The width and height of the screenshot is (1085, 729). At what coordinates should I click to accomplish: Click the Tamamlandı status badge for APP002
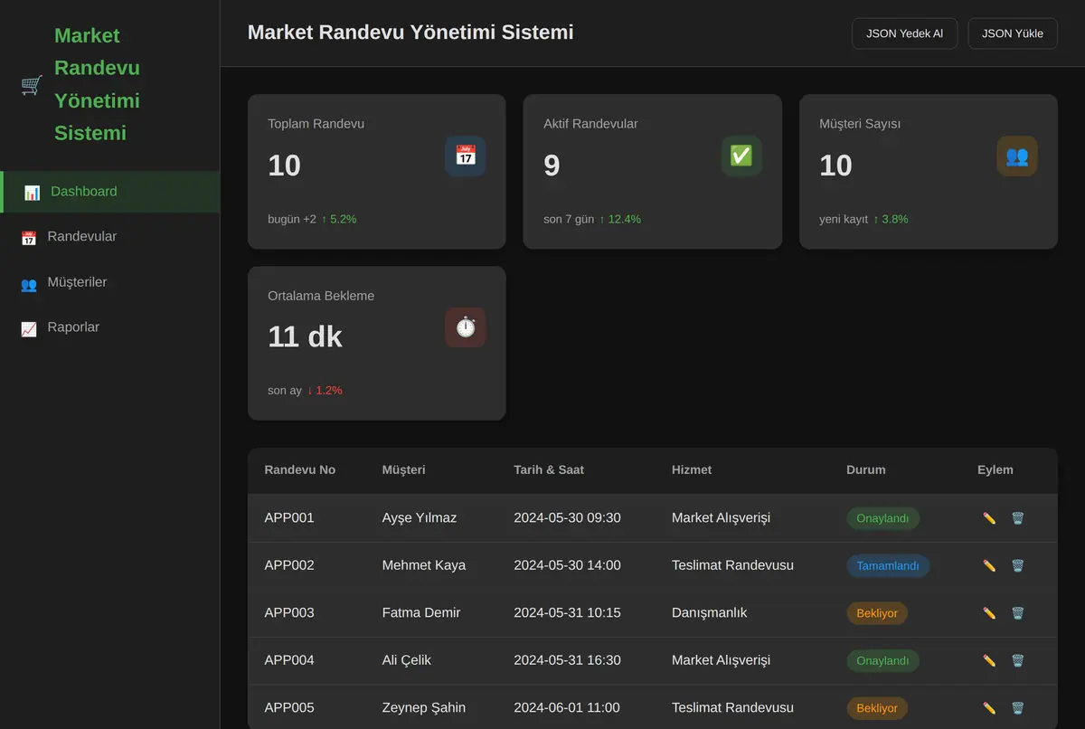click(x=888, y=565)
